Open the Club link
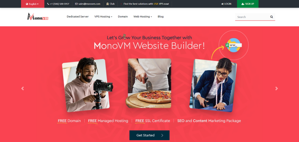 pos(110,4)
